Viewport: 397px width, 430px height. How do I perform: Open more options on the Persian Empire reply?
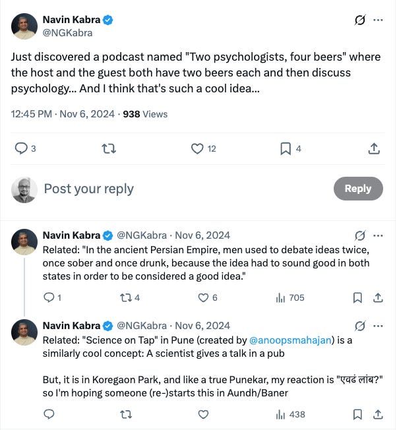pos(378,235)
